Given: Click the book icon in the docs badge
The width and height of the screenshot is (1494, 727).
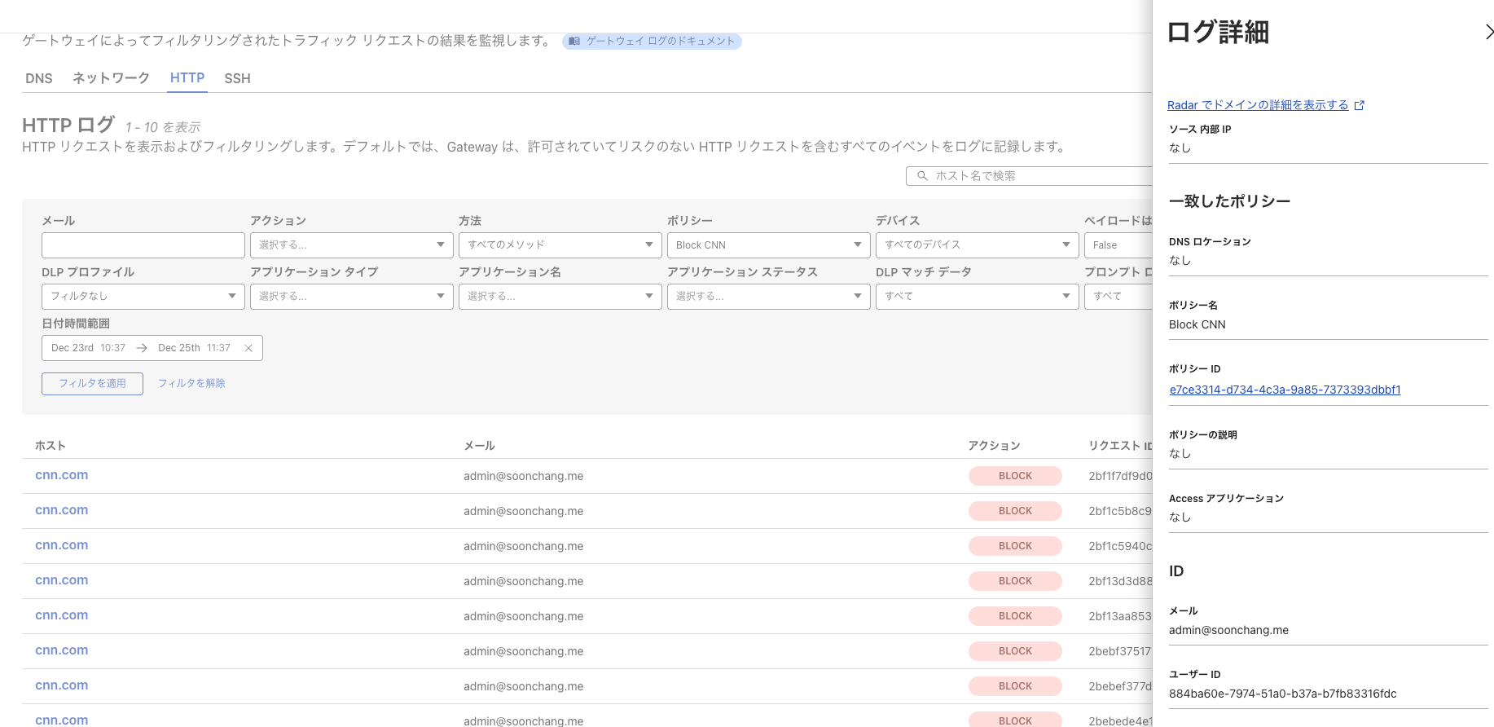Looking at the screenshot, I should [574, 41].
